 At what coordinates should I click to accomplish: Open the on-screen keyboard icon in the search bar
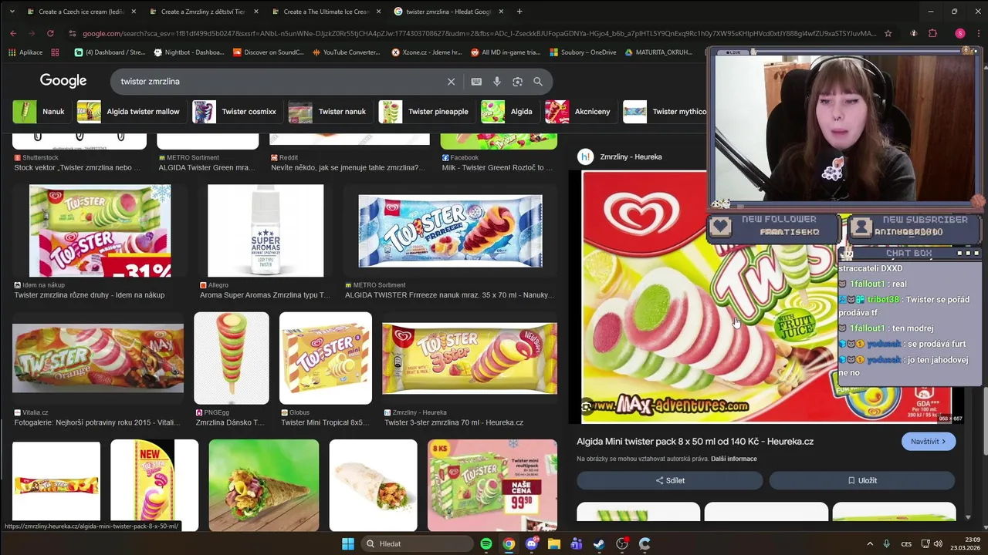coord(476,82)
